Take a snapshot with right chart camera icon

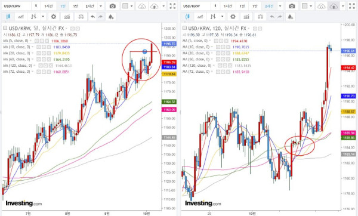tap(292, 6)
